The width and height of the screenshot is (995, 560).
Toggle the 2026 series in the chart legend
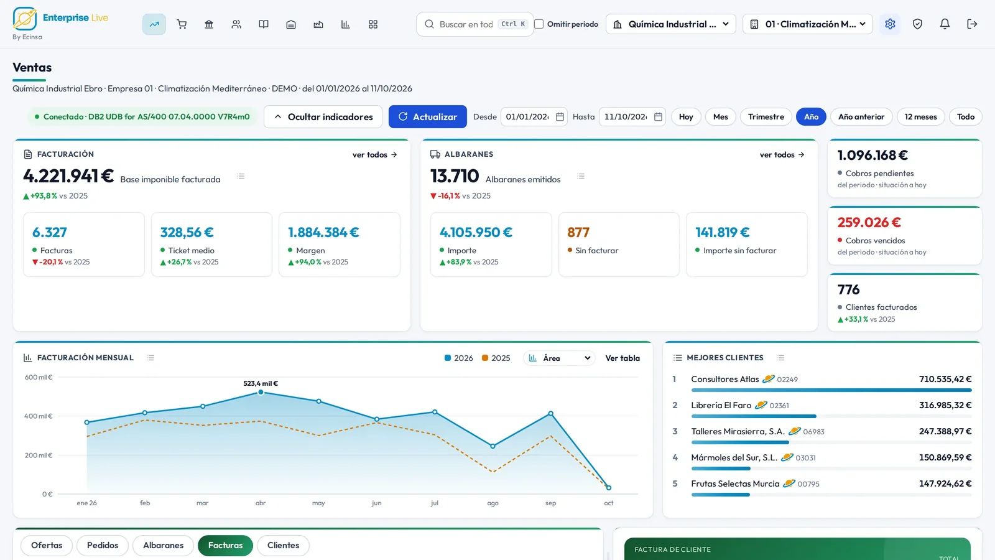click(459, 358)
